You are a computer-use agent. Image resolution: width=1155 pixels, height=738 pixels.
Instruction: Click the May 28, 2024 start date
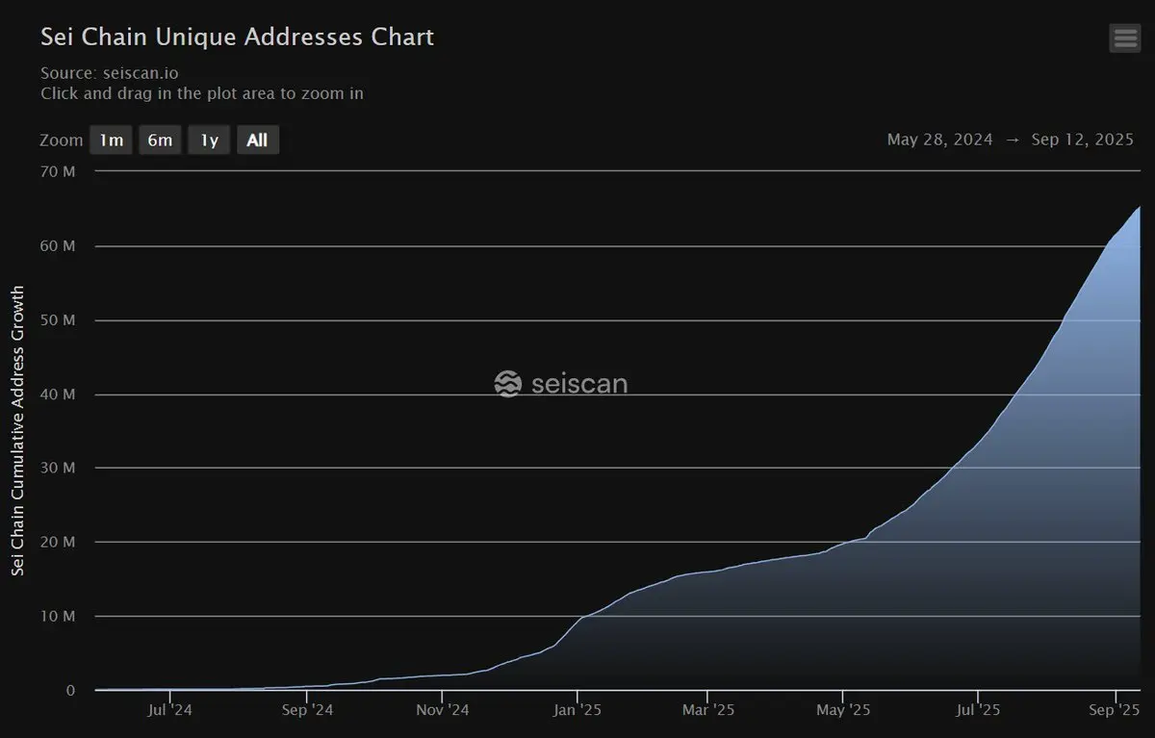939,140
